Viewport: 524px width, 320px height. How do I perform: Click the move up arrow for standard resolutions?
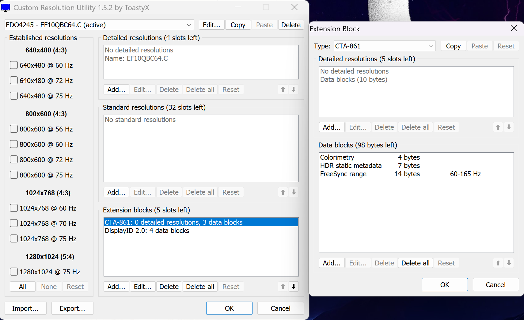(283, 192)
